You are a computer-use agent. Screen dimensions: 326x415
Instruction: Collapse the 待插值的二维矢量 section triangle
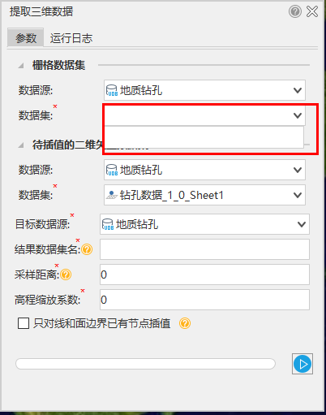(x=21, y=145)
